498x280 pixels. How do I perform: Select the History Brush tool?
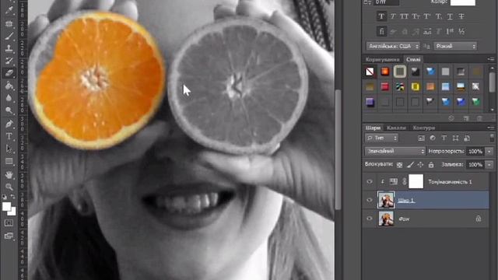point(9,61)
